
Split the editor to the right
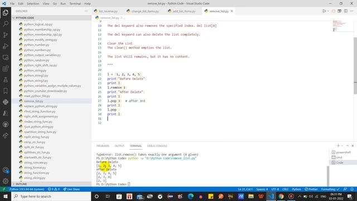pos(346,11)
